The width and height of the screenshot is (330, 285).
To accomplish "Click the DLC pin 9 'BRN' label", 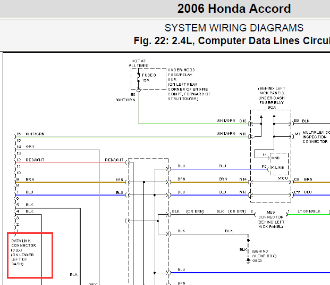I will [30, 180].
